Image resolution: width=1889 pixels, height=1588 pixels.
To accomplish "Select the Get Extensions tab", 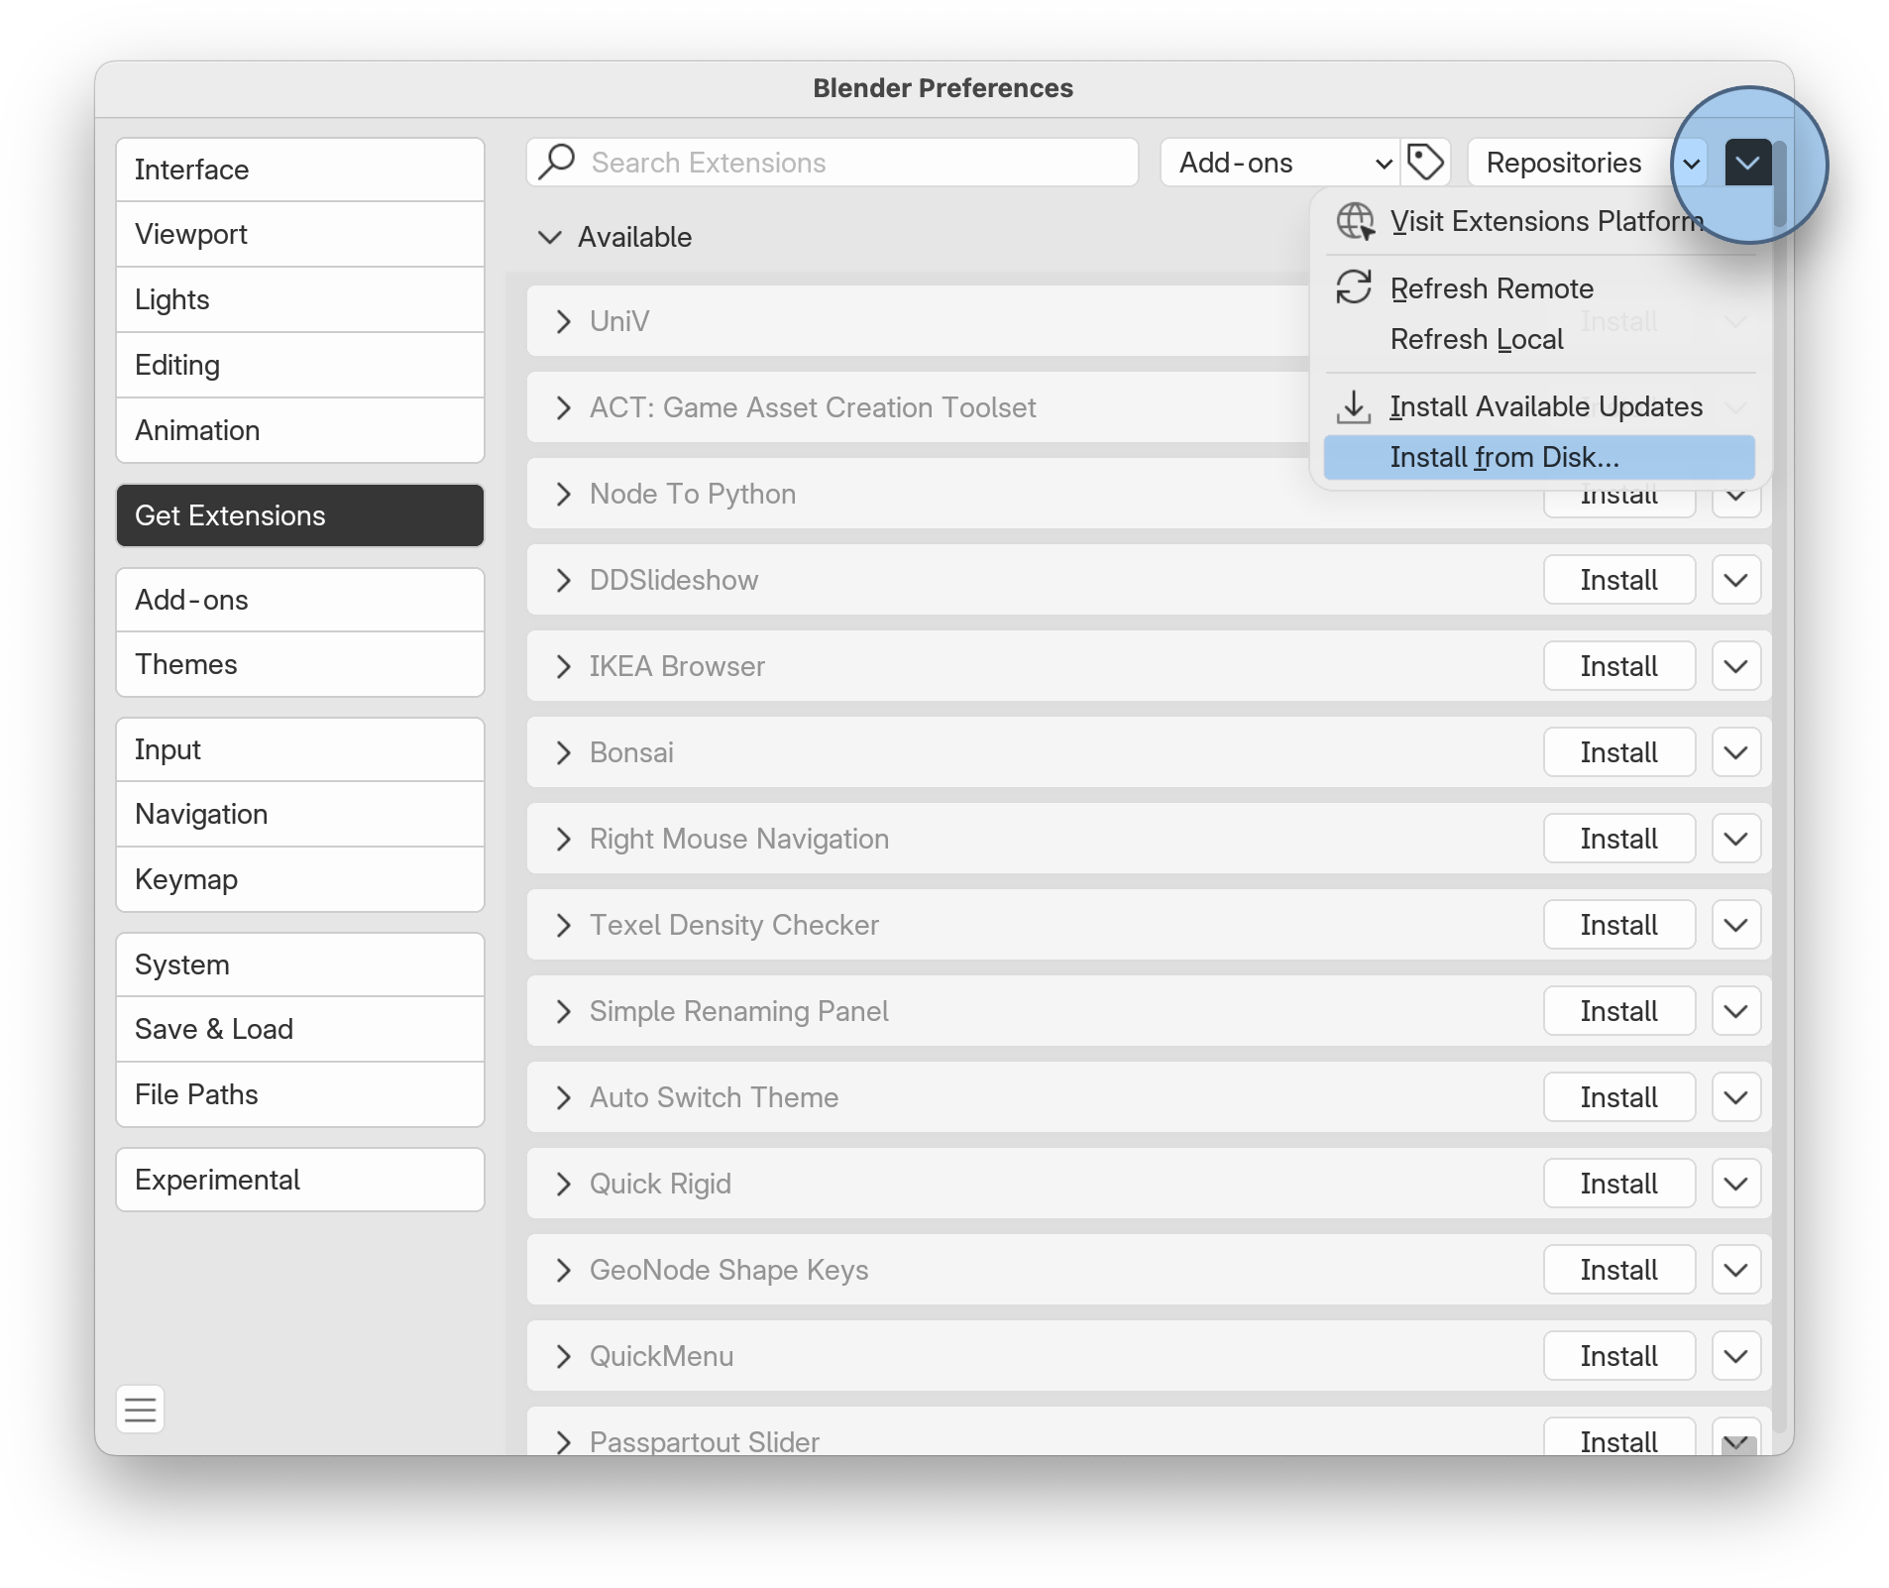I will point(300,515).
